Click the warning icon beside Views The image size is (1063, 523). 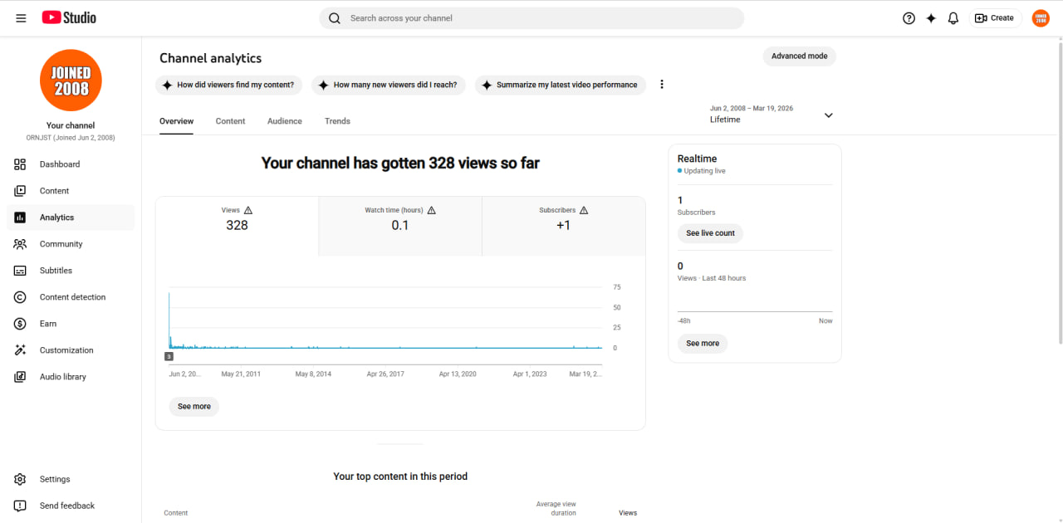tap(248, 210)
